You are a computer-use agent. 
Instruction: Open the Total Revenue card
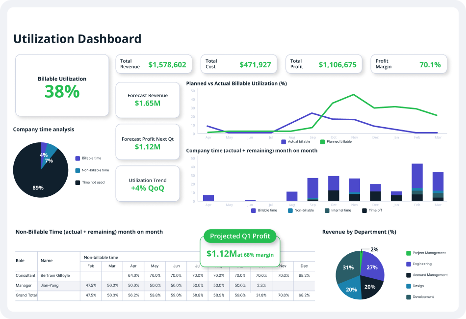[154, 64]
